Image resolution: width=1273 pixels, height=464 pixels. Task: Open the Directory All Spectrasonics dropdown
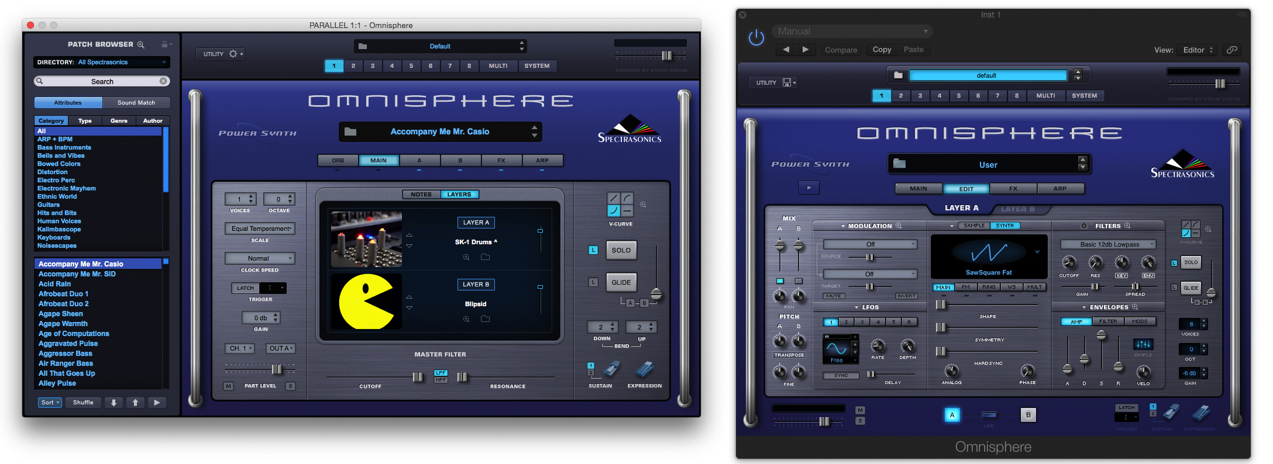click(102, 62)
